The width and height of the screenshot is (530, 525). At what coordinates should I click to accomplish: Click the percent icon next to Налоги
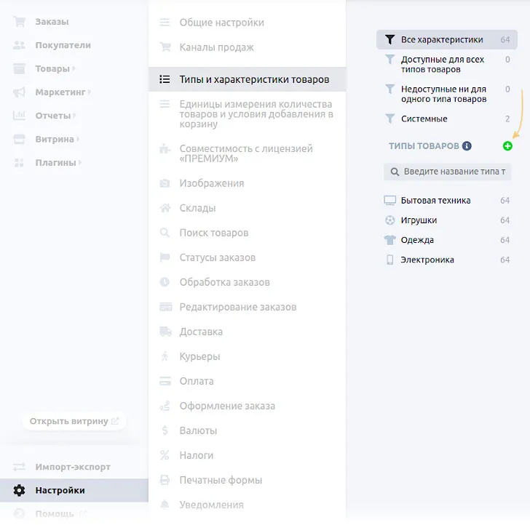coord(165,455)
